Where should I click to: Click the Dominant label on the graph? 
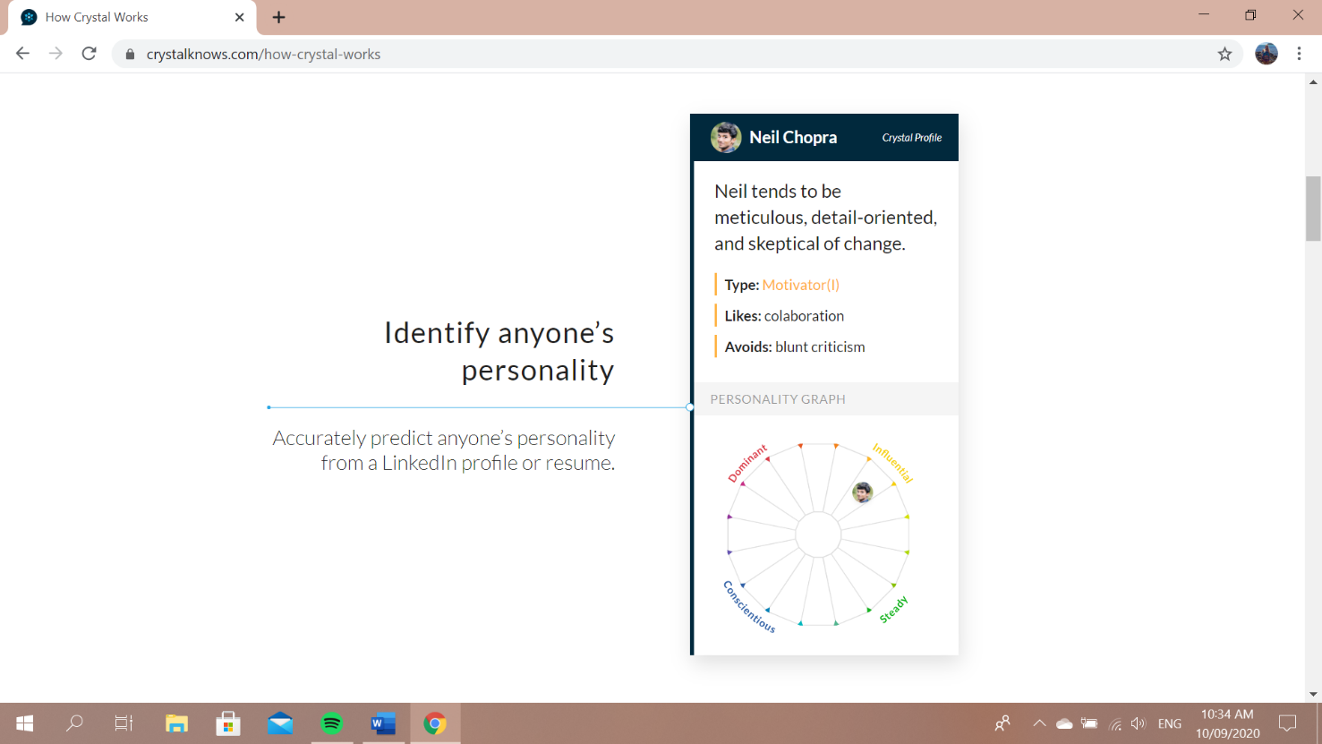click(747, 463)
